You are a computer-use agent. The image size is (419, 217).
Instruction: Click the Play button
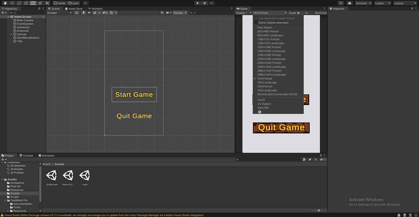(x=198, y=3)
